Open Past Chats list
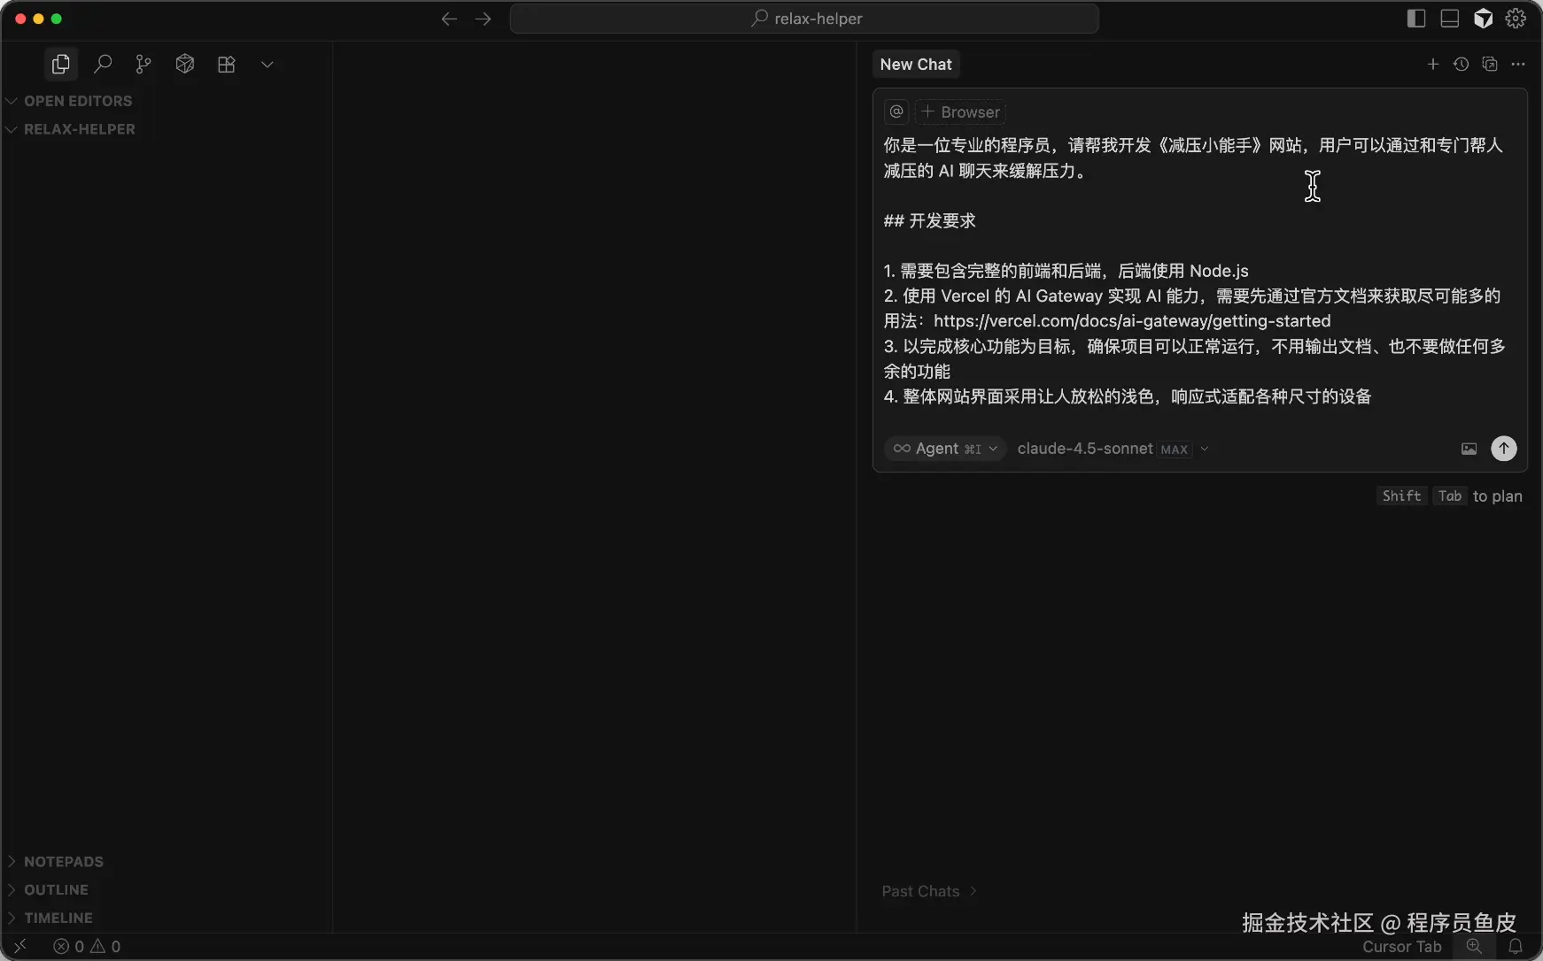 [x=929, y=891]
